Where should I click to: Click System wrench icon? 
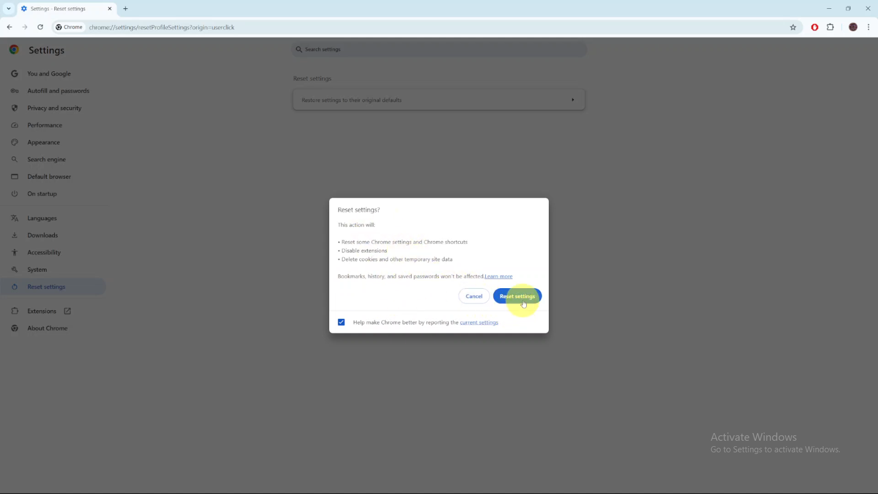(x=15, y=270)
